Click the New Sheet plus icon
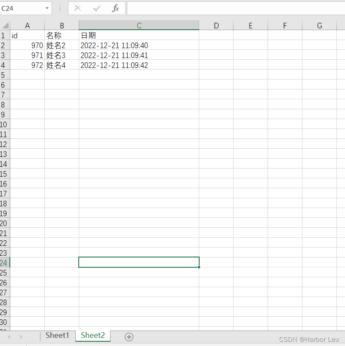 click(x=129, y=337)
